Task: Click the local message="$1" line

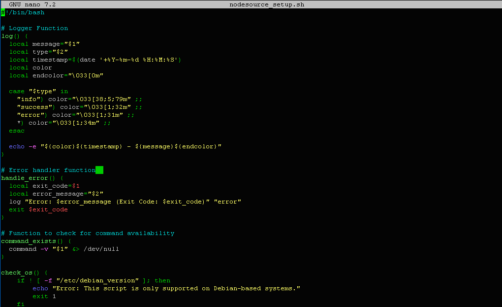Action: click(x=44, y=44)
